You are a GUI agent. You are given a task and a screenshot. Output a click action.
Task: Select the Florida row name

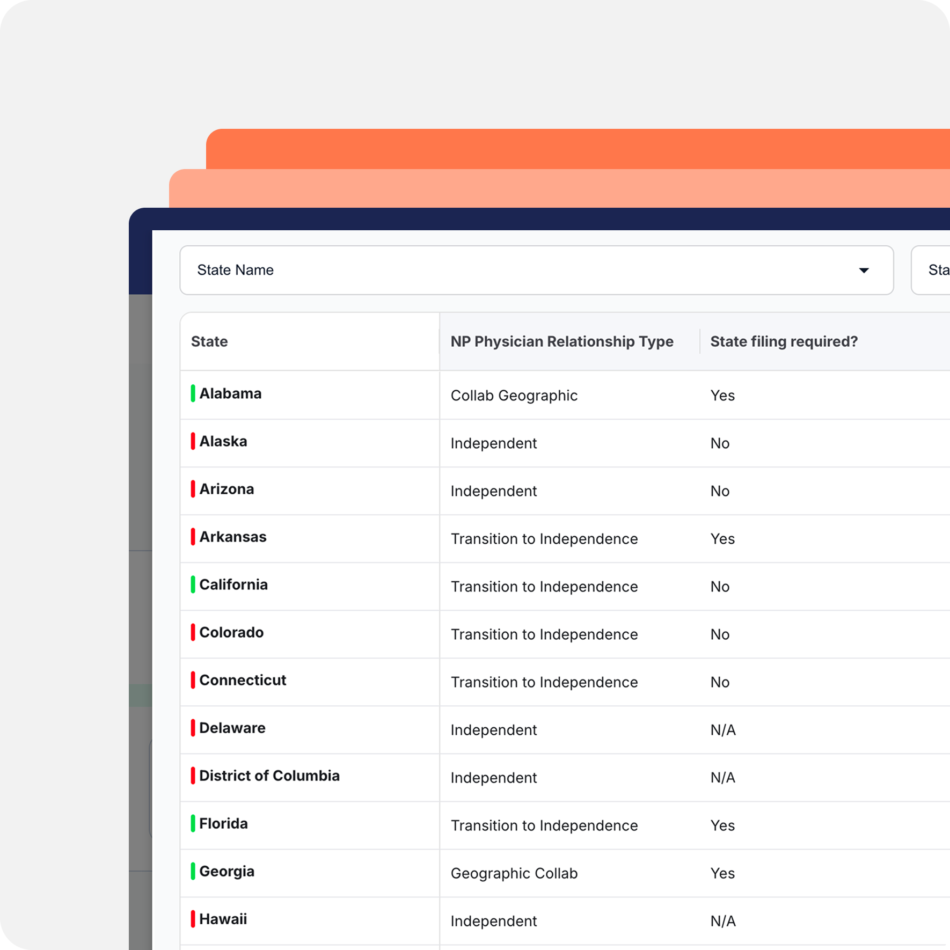tap(223, 823)
